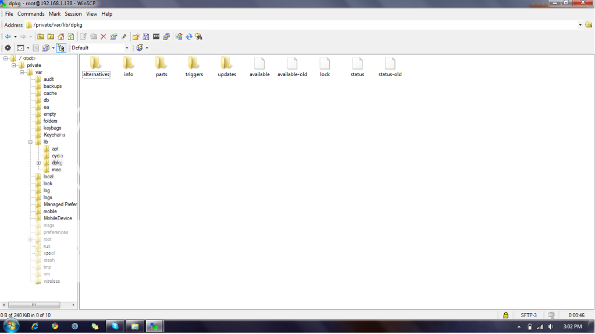595x334 pixels.
Task: Open the Session menu
Action: point(73,13)
